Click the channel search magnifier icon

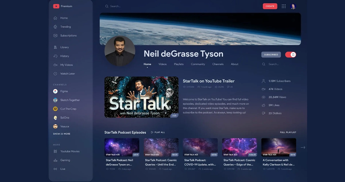[264, 64]
